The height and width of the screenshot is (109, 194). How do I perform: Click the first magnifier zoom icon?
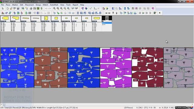[54, 8]
